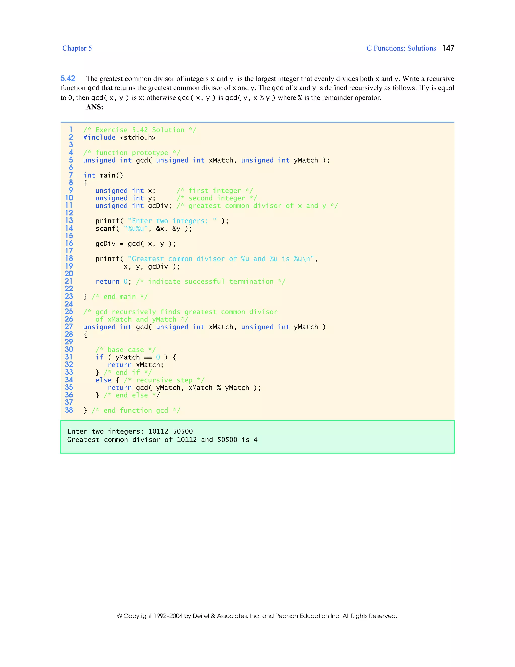
Task: Click the 'int main()' line
Action: coord(103,175)
